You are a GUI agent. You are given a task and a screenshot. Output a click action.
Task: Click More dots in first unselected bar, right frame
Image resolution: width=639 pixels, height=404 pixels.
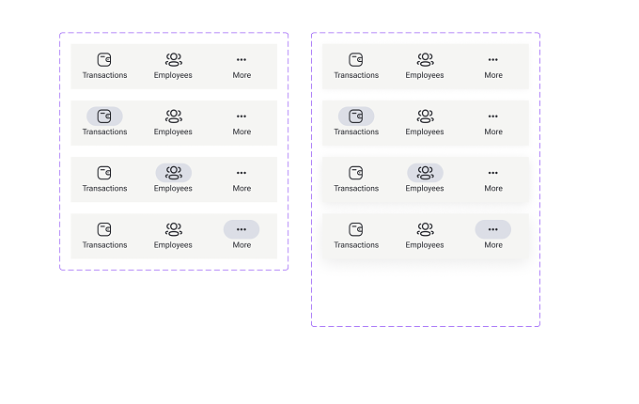(493, 60)
